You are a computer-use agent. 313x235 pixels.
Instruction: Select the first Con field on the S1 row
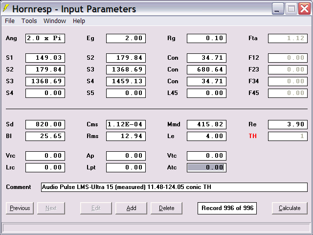[x=206, y=58]
